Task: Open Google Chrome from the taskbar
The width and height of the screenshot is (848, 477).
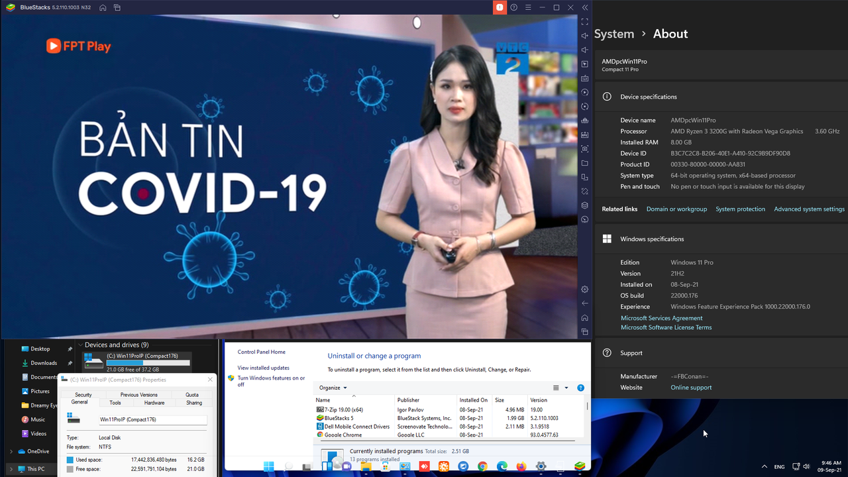Action: click(x=482, y=466)
